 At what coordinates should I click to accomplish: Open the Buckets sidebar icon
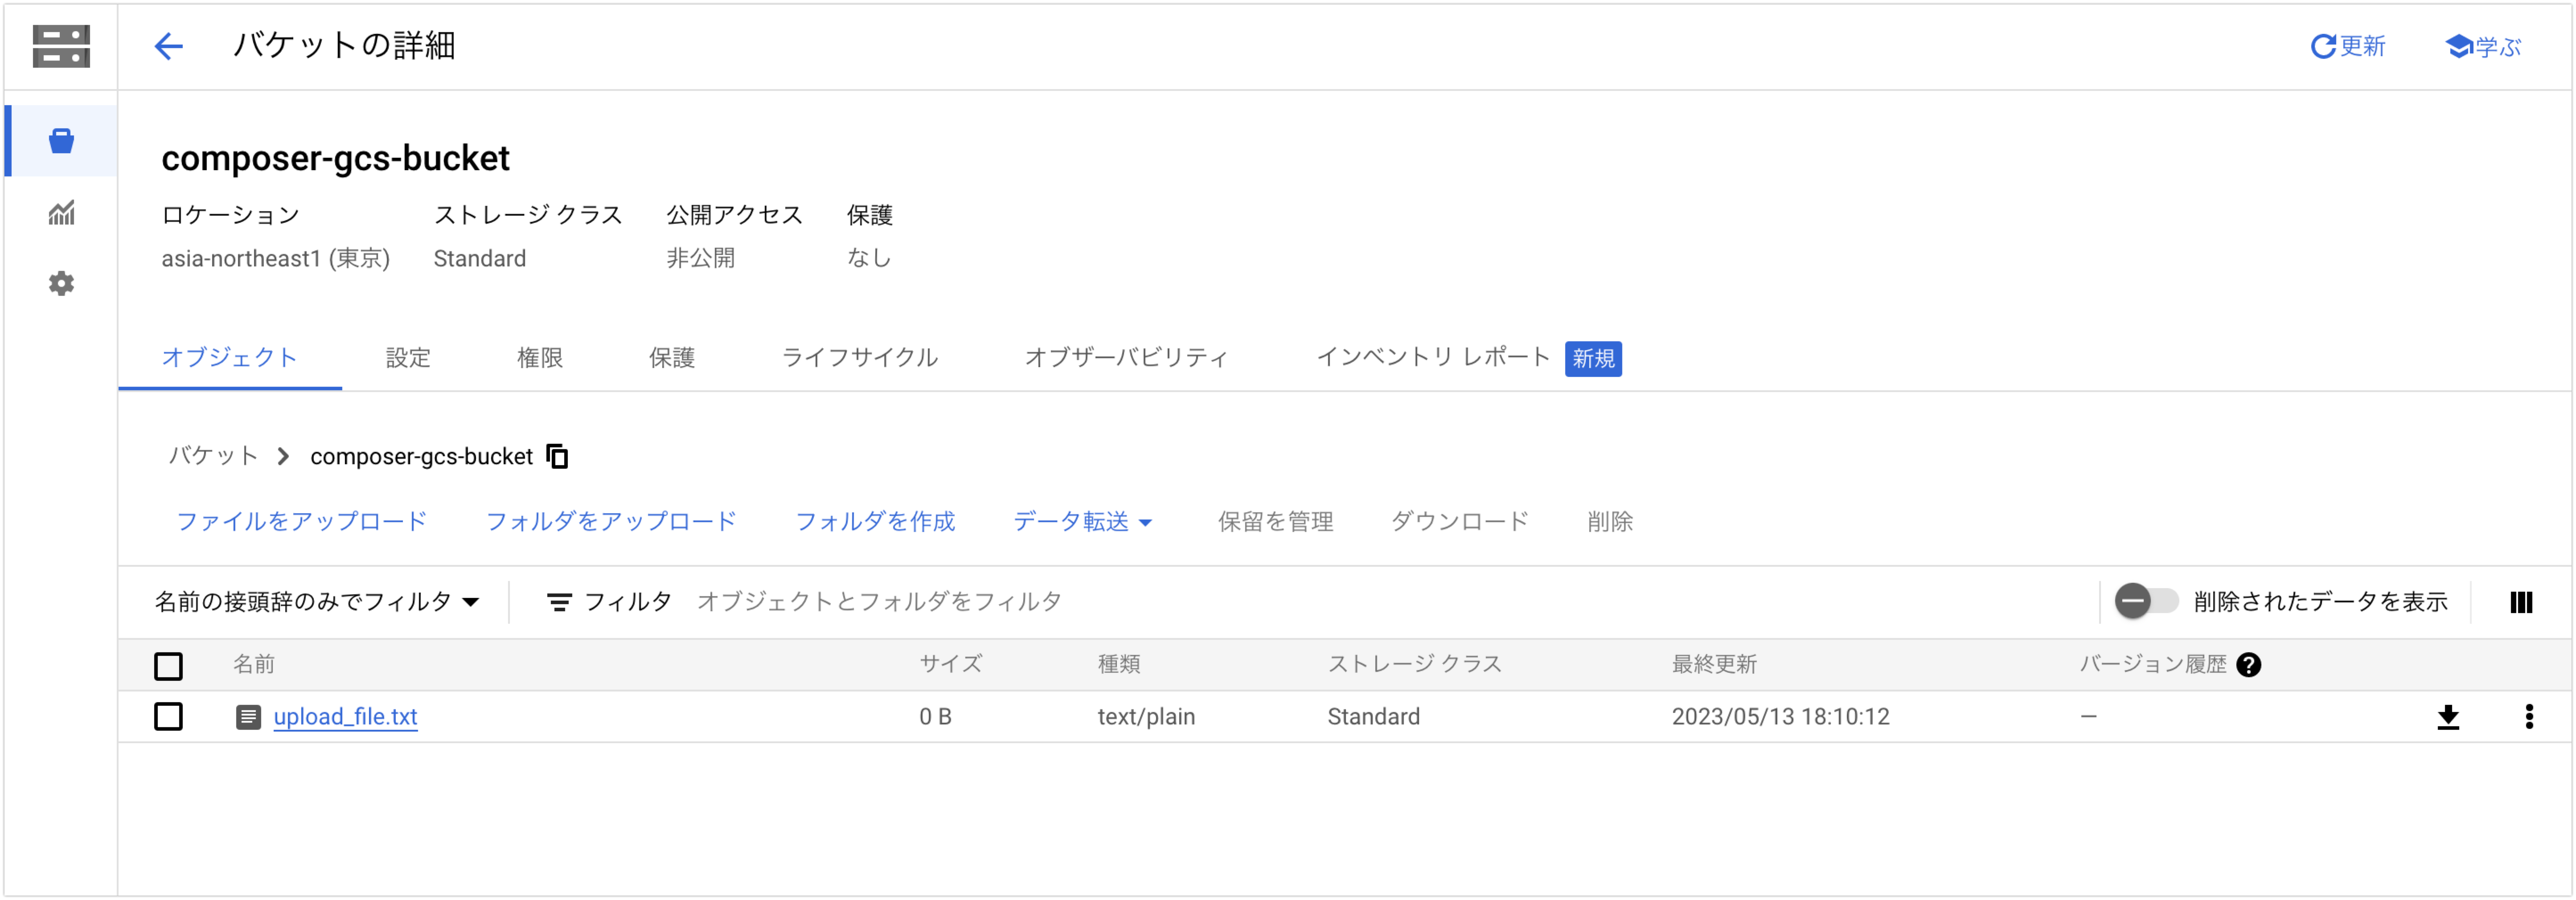pos(61,141)
